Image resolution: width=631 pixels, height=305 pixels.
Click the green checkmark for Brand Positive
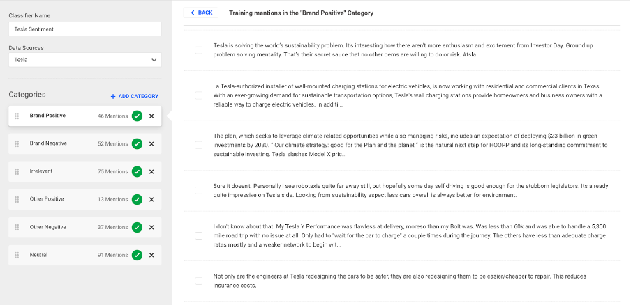[x=138, y=116]
